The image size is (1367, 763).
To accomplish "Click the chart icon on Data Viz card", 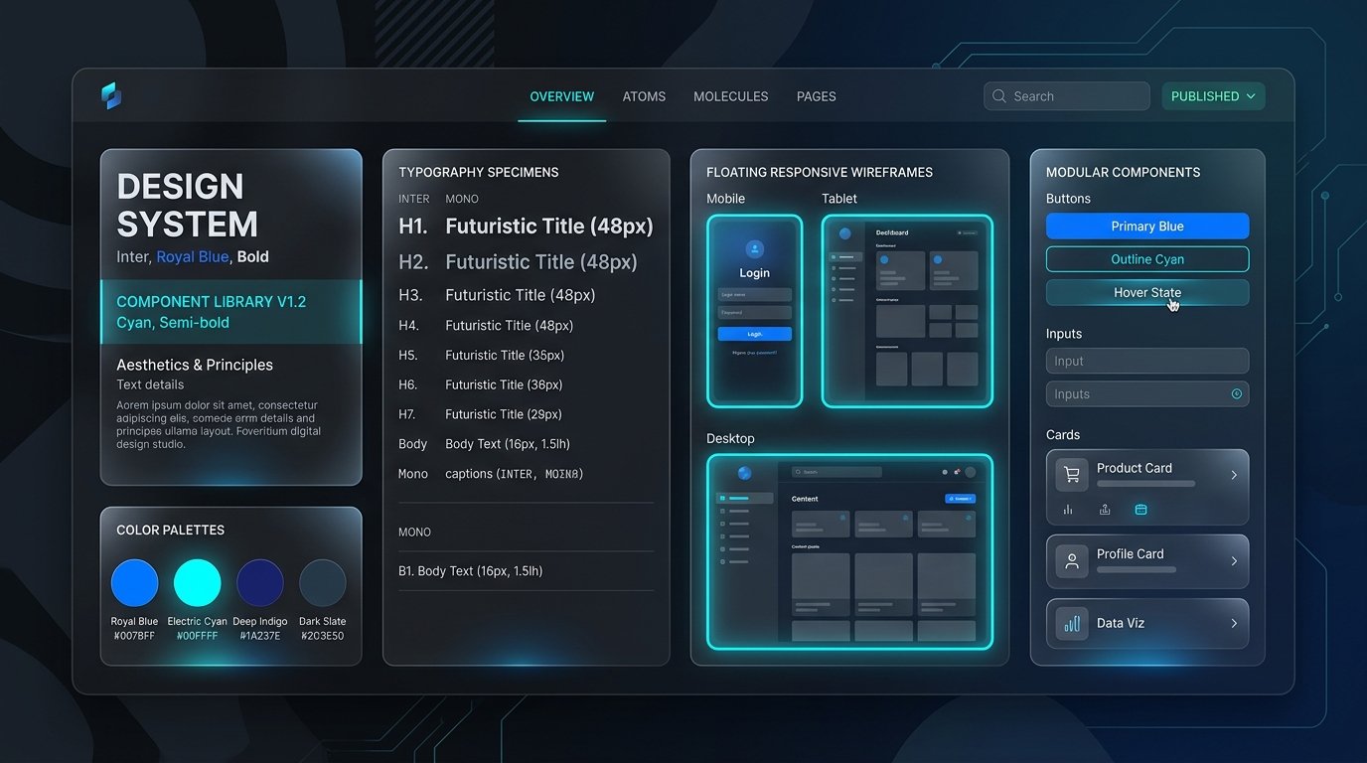I will pyautogui.click(x=1072, y=624).
